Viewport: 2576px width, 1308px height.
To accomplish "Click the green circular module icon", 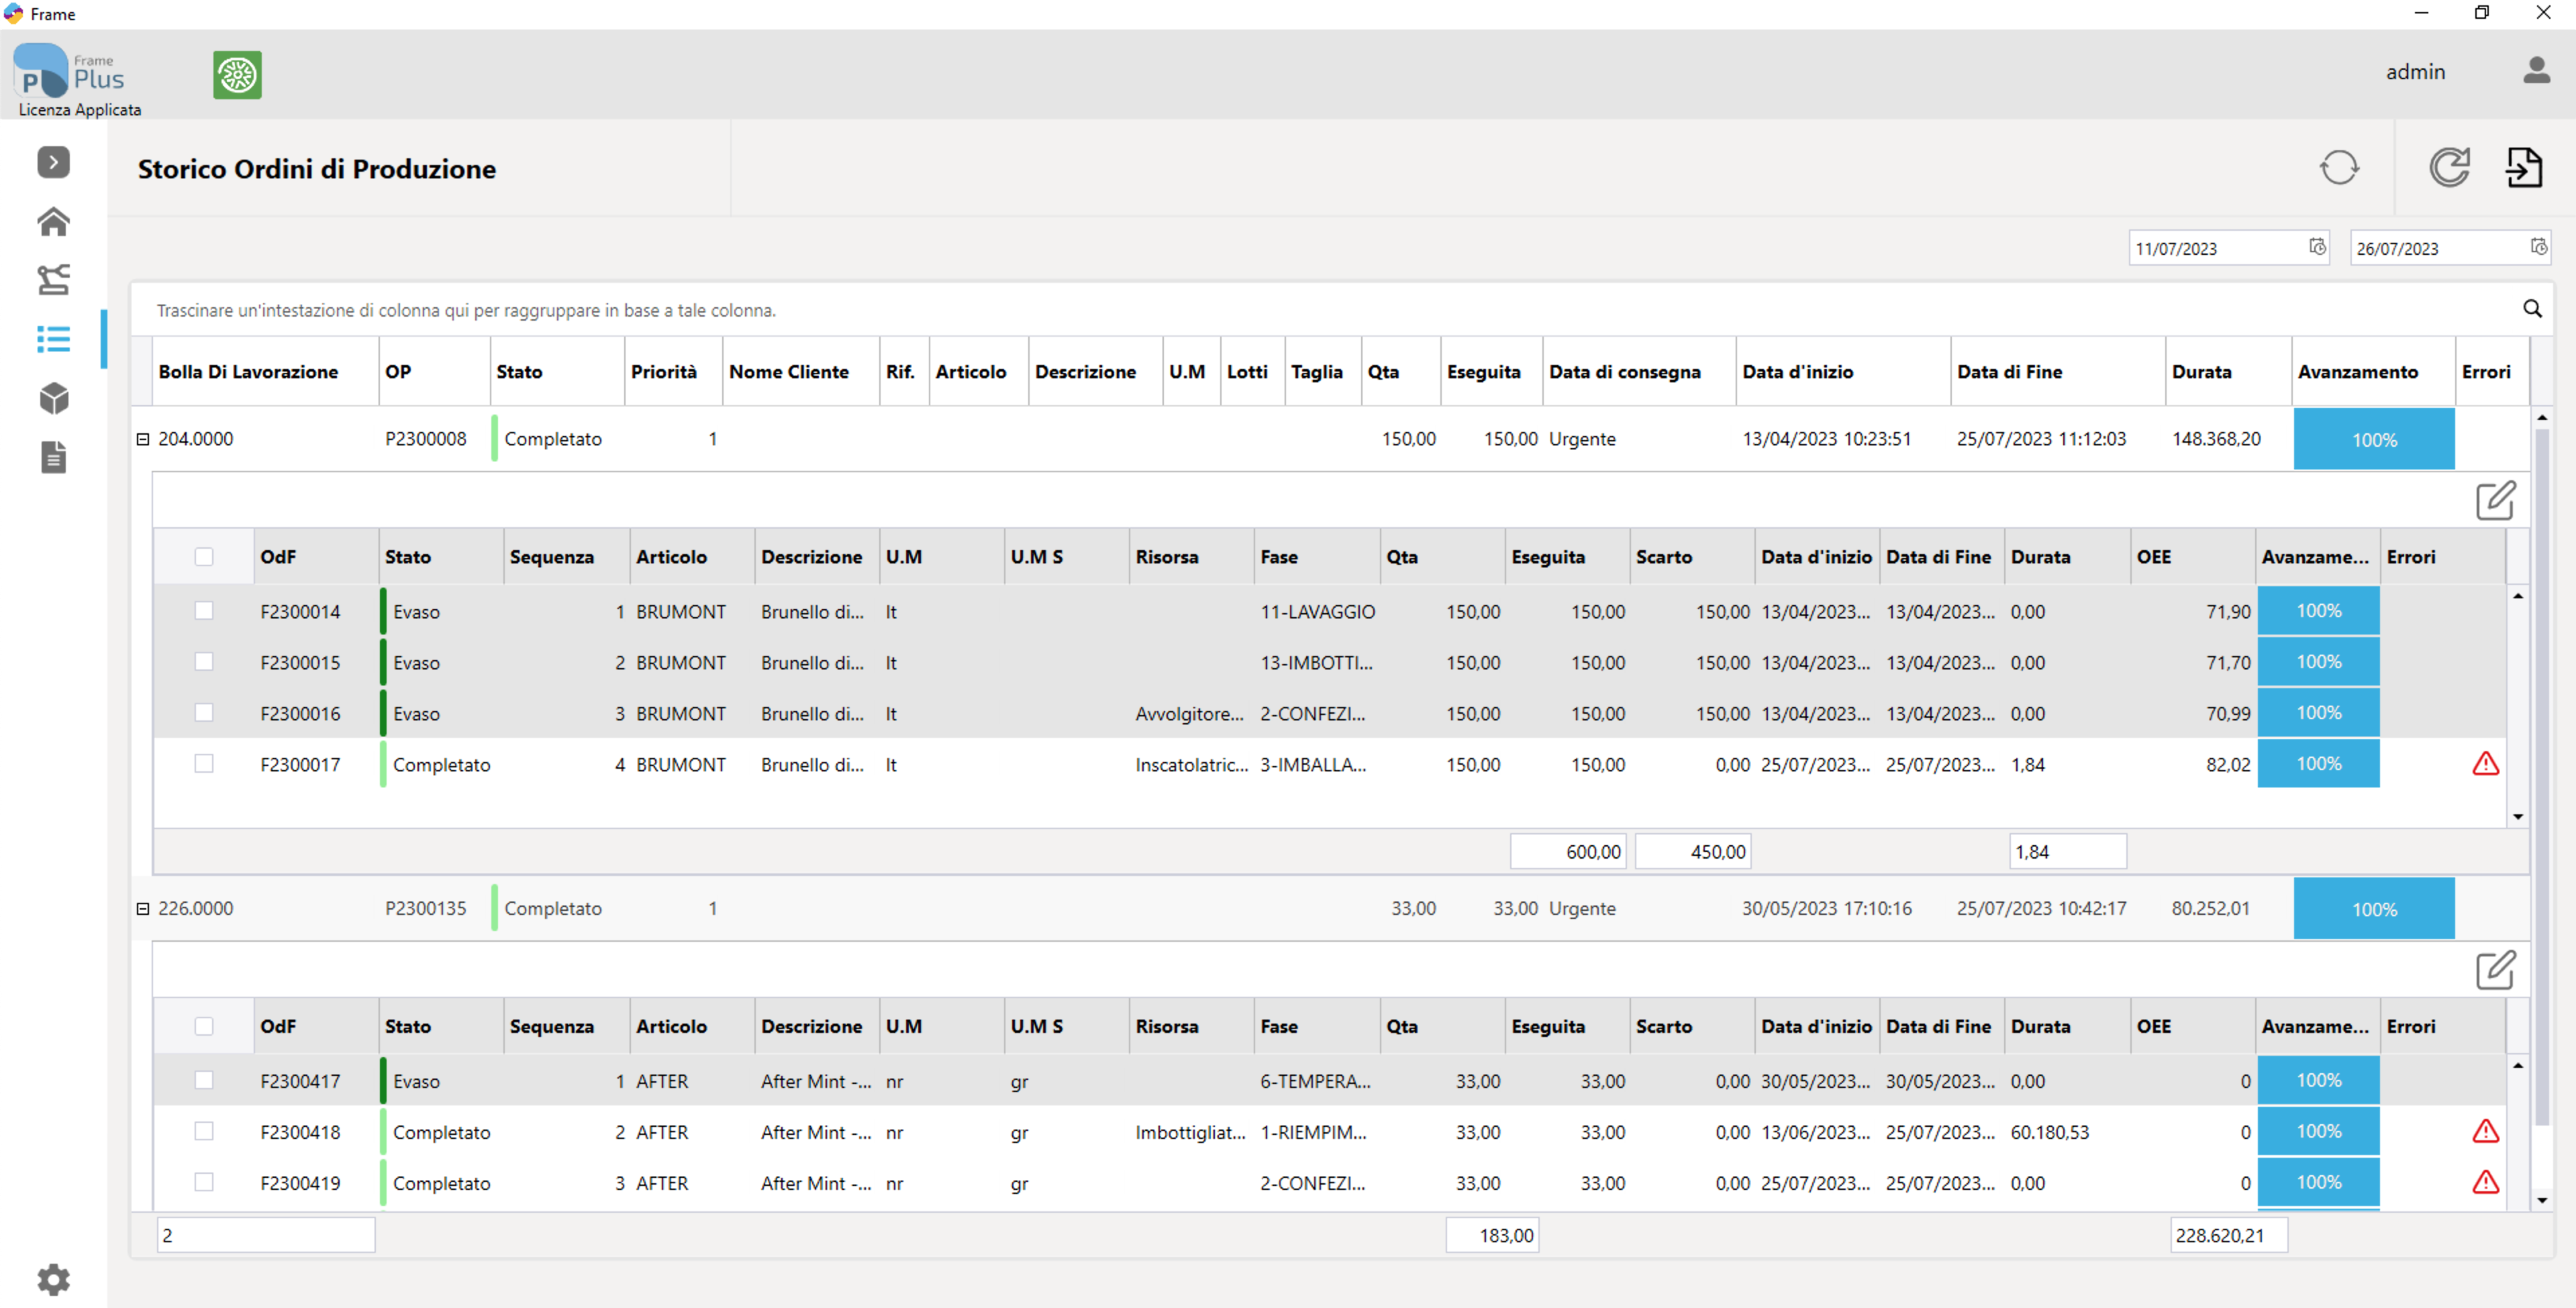I will point(237,75).
